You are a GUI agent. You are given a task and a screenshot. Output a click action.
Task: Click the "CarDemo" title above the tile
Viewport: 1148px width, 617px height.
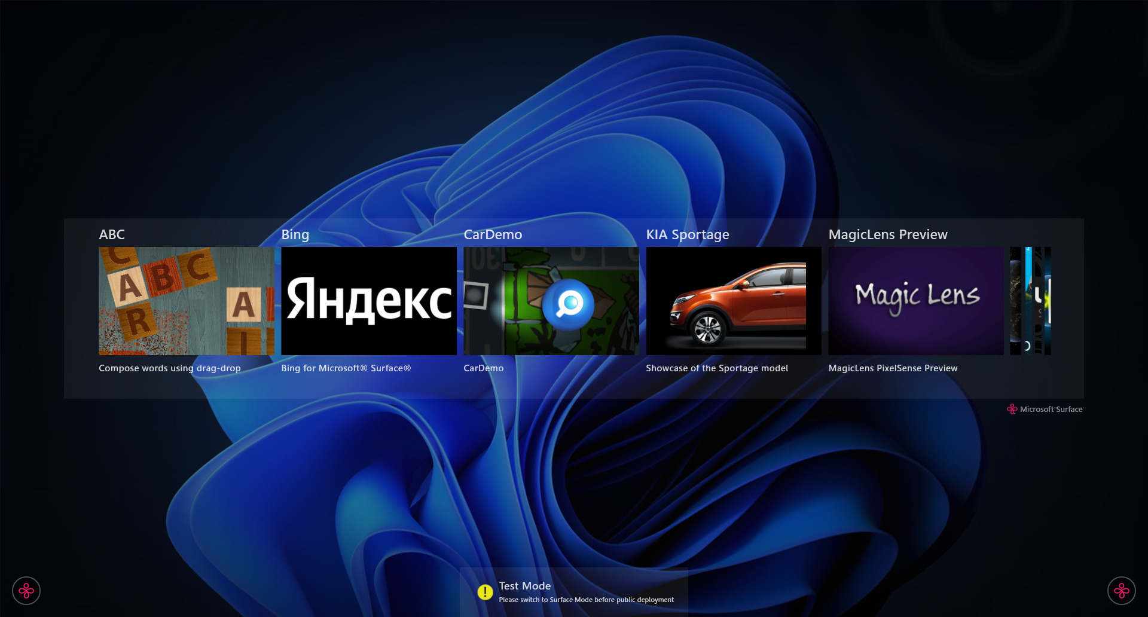(493, 234)
